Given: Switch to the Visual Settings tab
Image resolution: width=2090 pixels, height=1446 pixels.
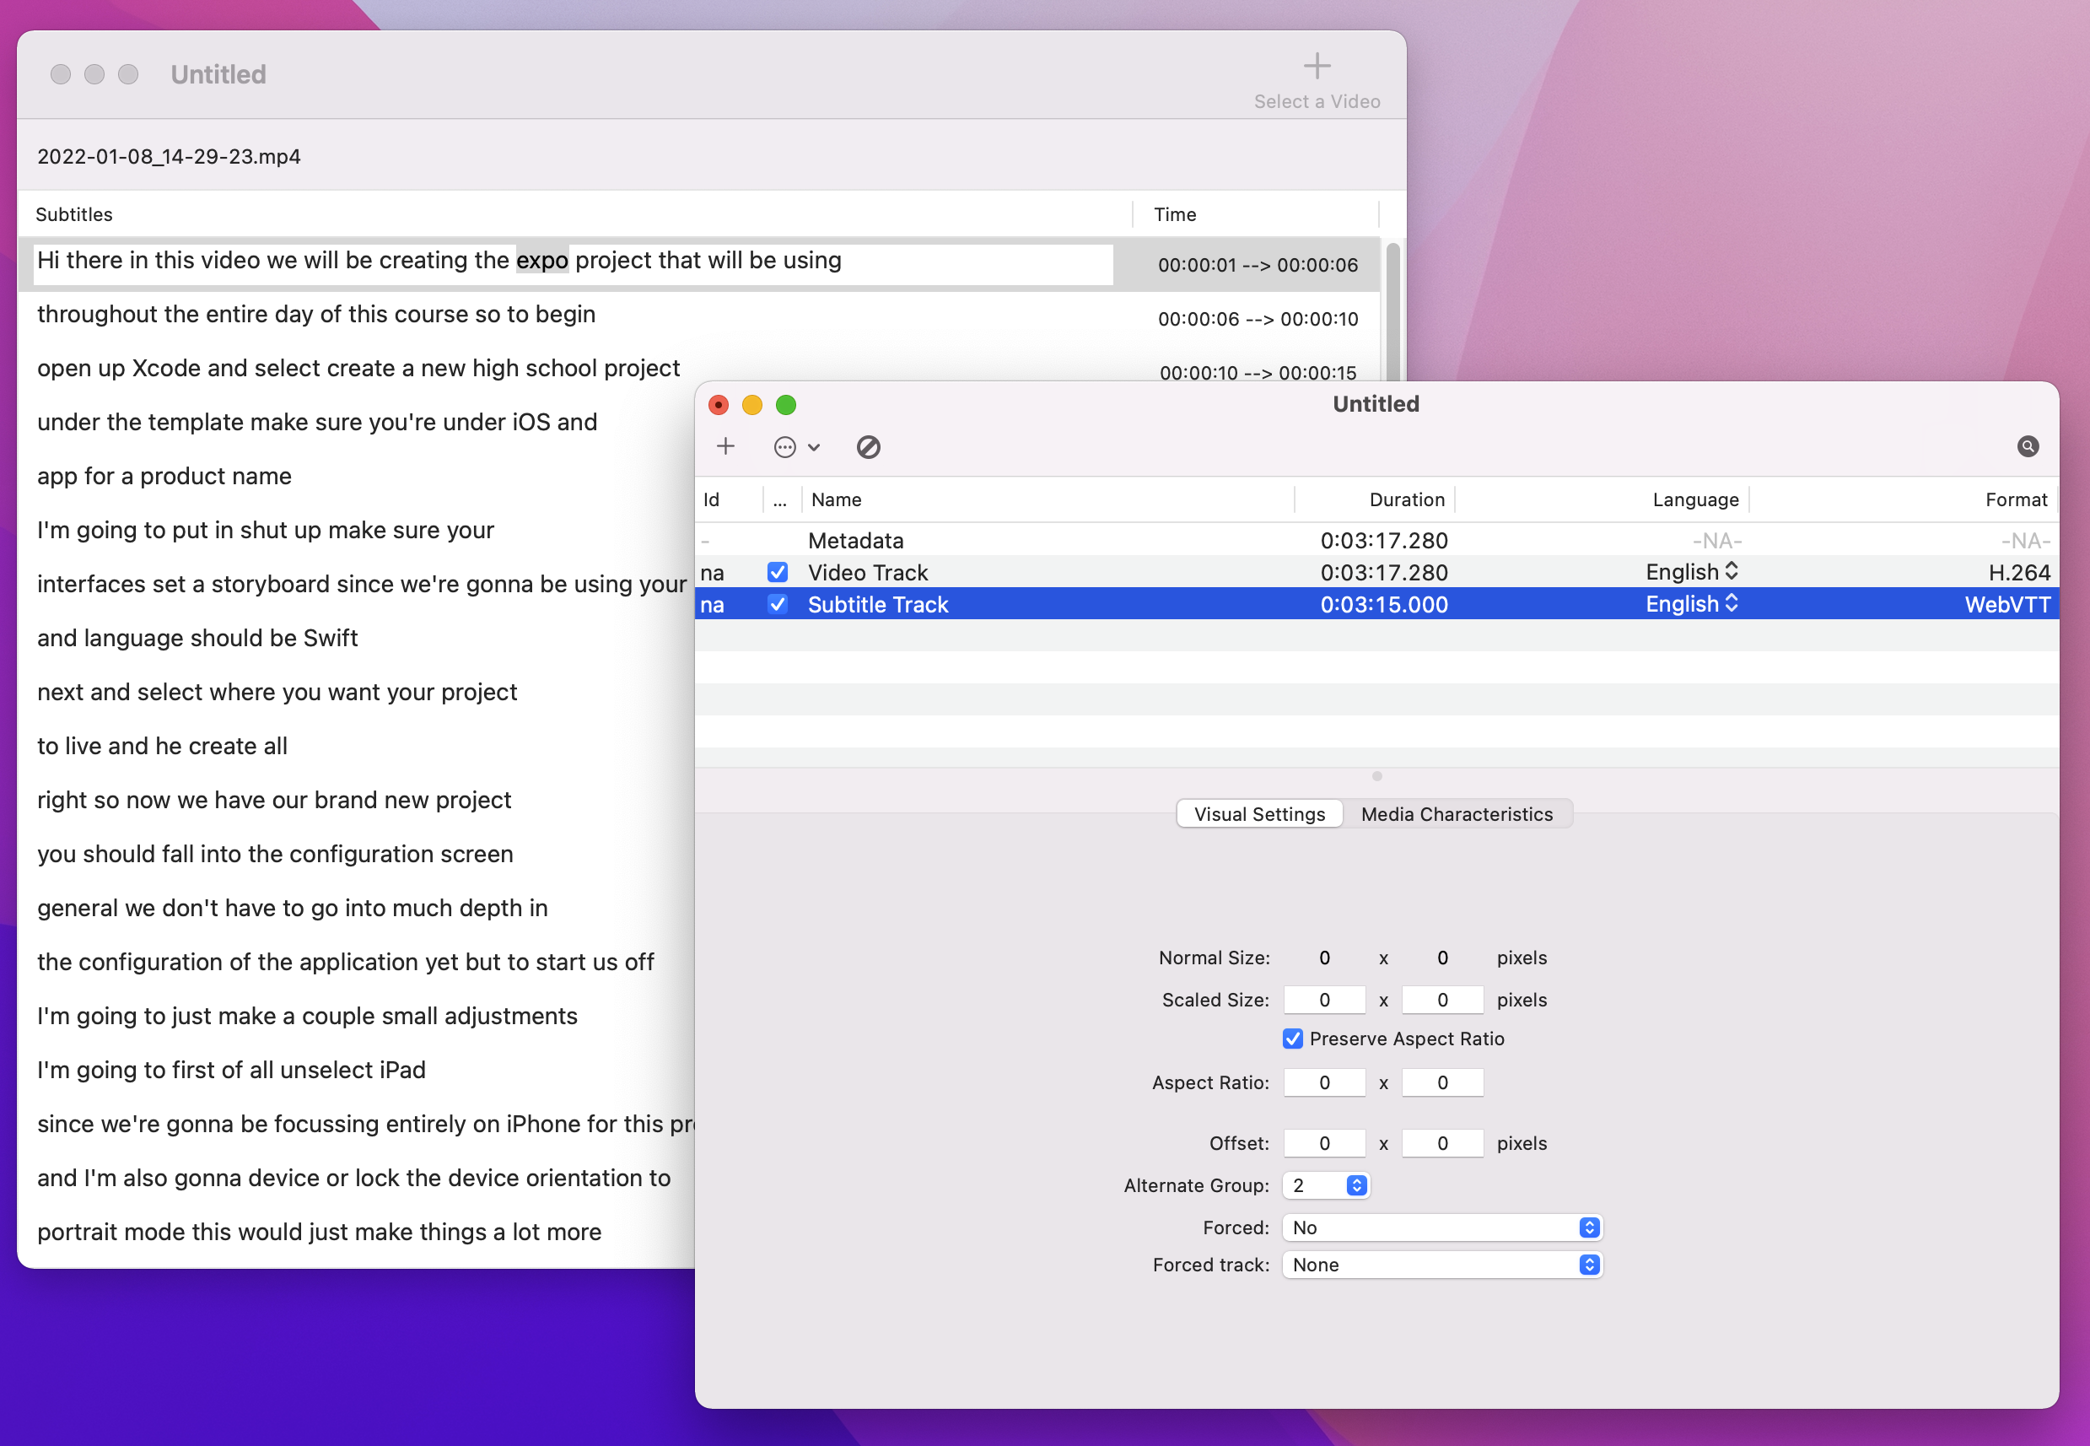Looking at the screenshot, I should pos(1258,813).
